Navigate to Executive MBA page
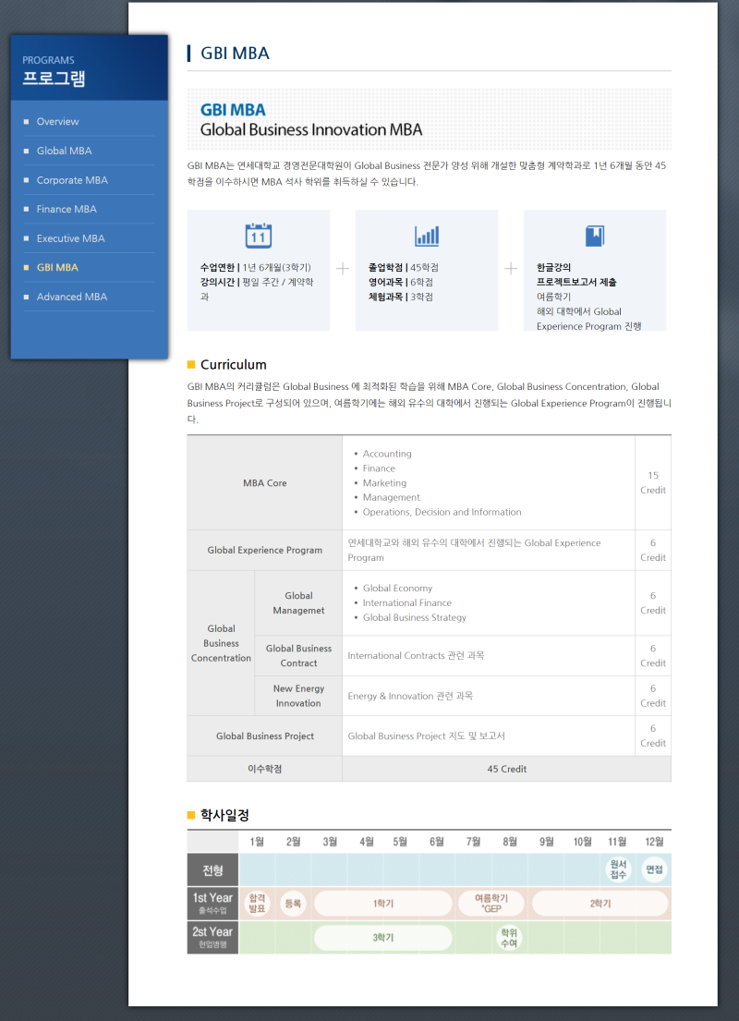The height and width of the screenshot is (1021, 739). [70, 238]
